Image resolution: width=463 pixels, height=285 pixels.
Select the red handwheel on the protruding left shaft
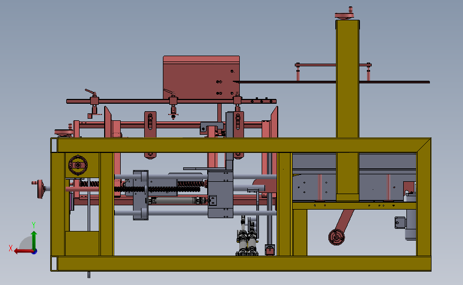[40, 189]
